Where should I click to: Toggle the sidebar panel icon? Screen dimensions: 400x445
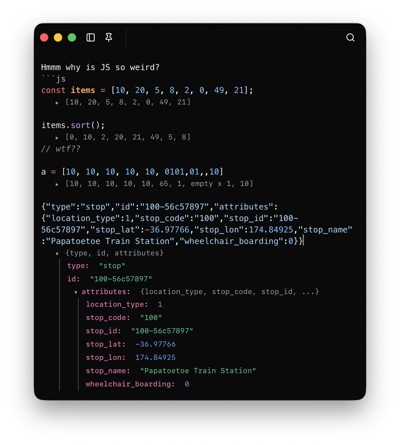pyautogui.click(x=90, y=37)
